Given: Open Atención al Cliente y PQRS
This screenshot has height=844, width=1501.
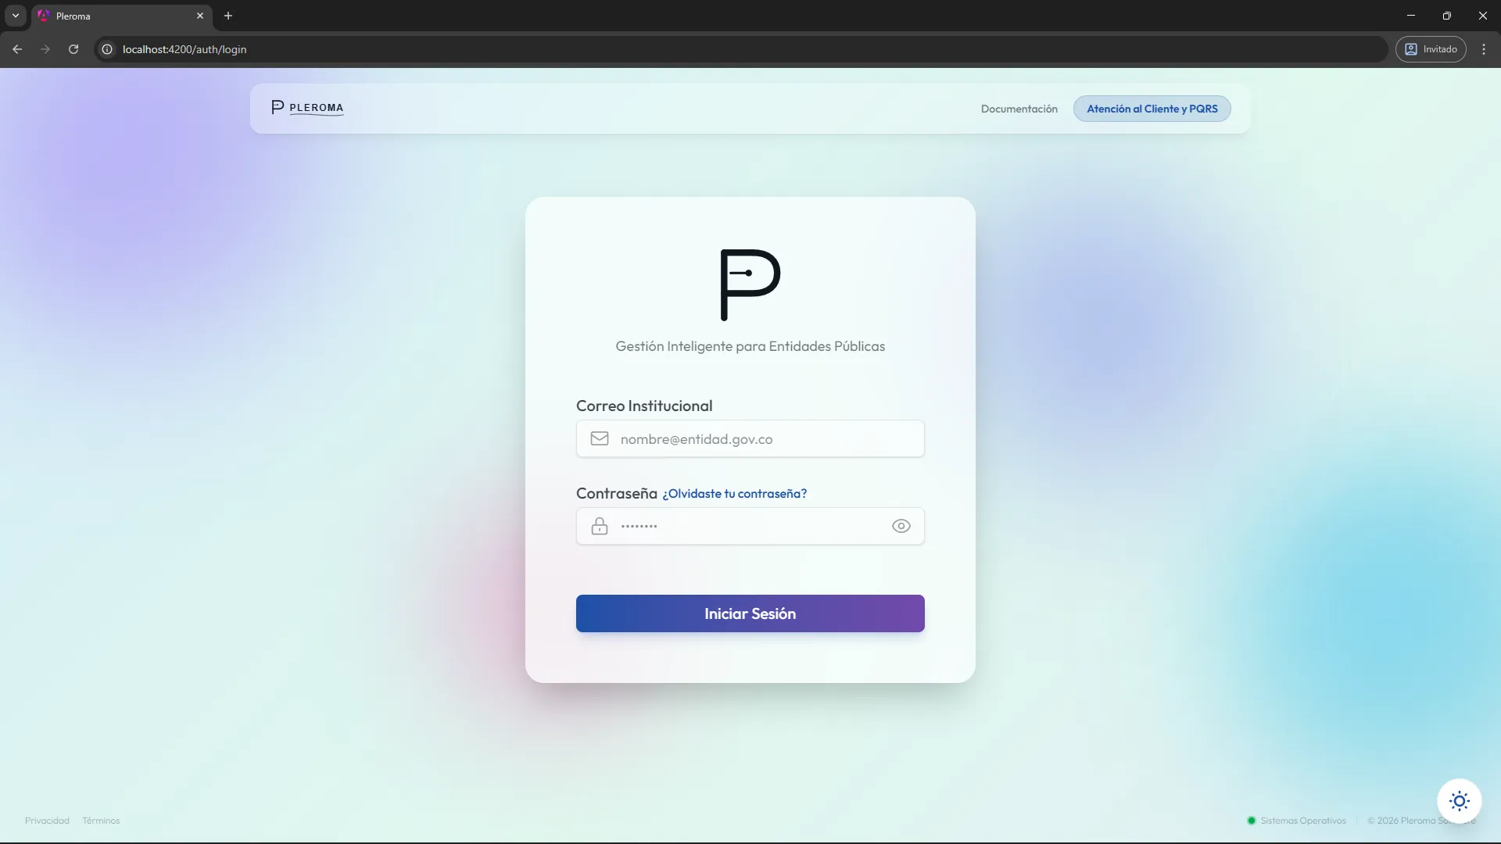Looking at the screenshot, I should click(x=1152, y=109).
